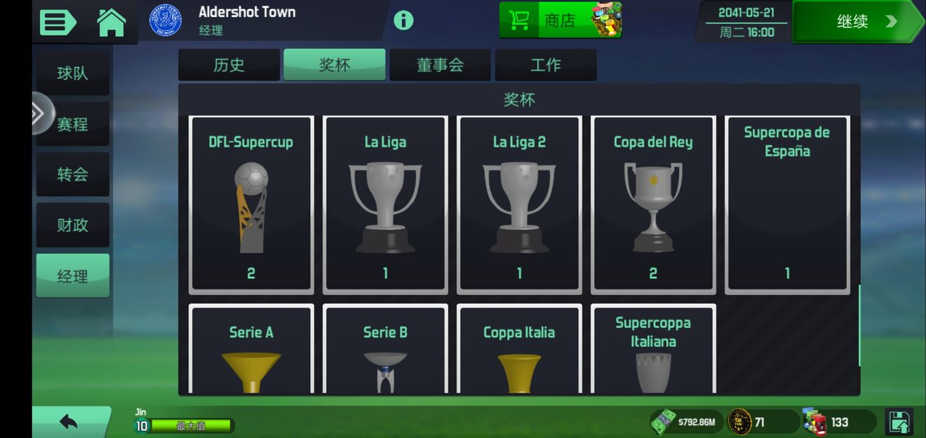Screen dimensions: 926x438
Task: Switch to the 历史 tab
Action: [x=229, y=65]
